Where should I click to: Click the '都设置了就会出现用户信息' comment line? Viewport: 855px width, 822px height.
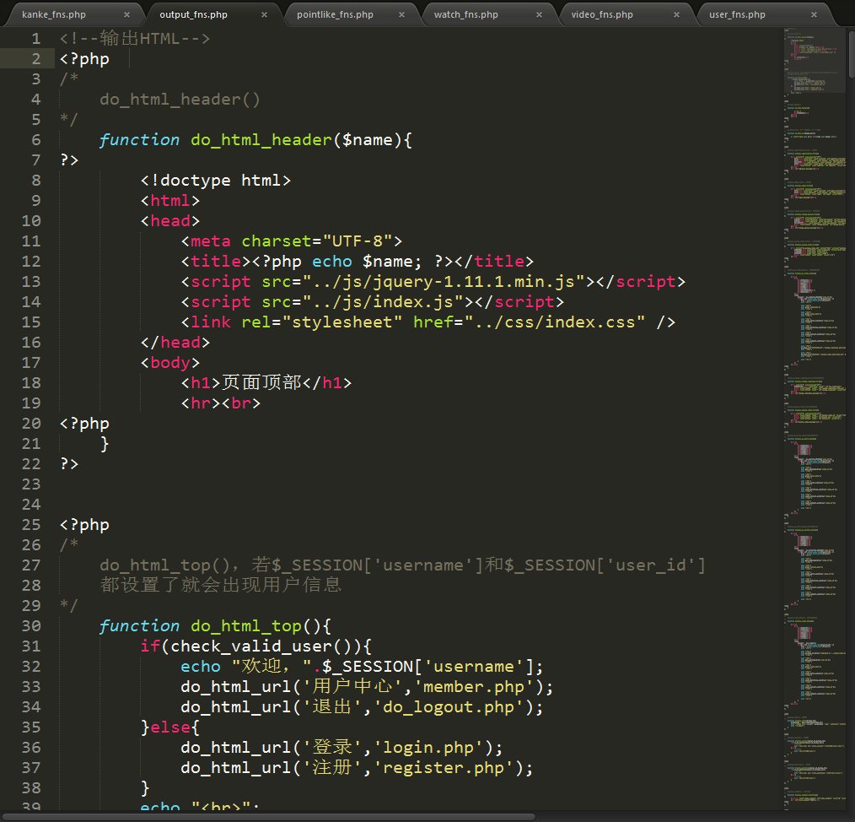click(221, 585)
